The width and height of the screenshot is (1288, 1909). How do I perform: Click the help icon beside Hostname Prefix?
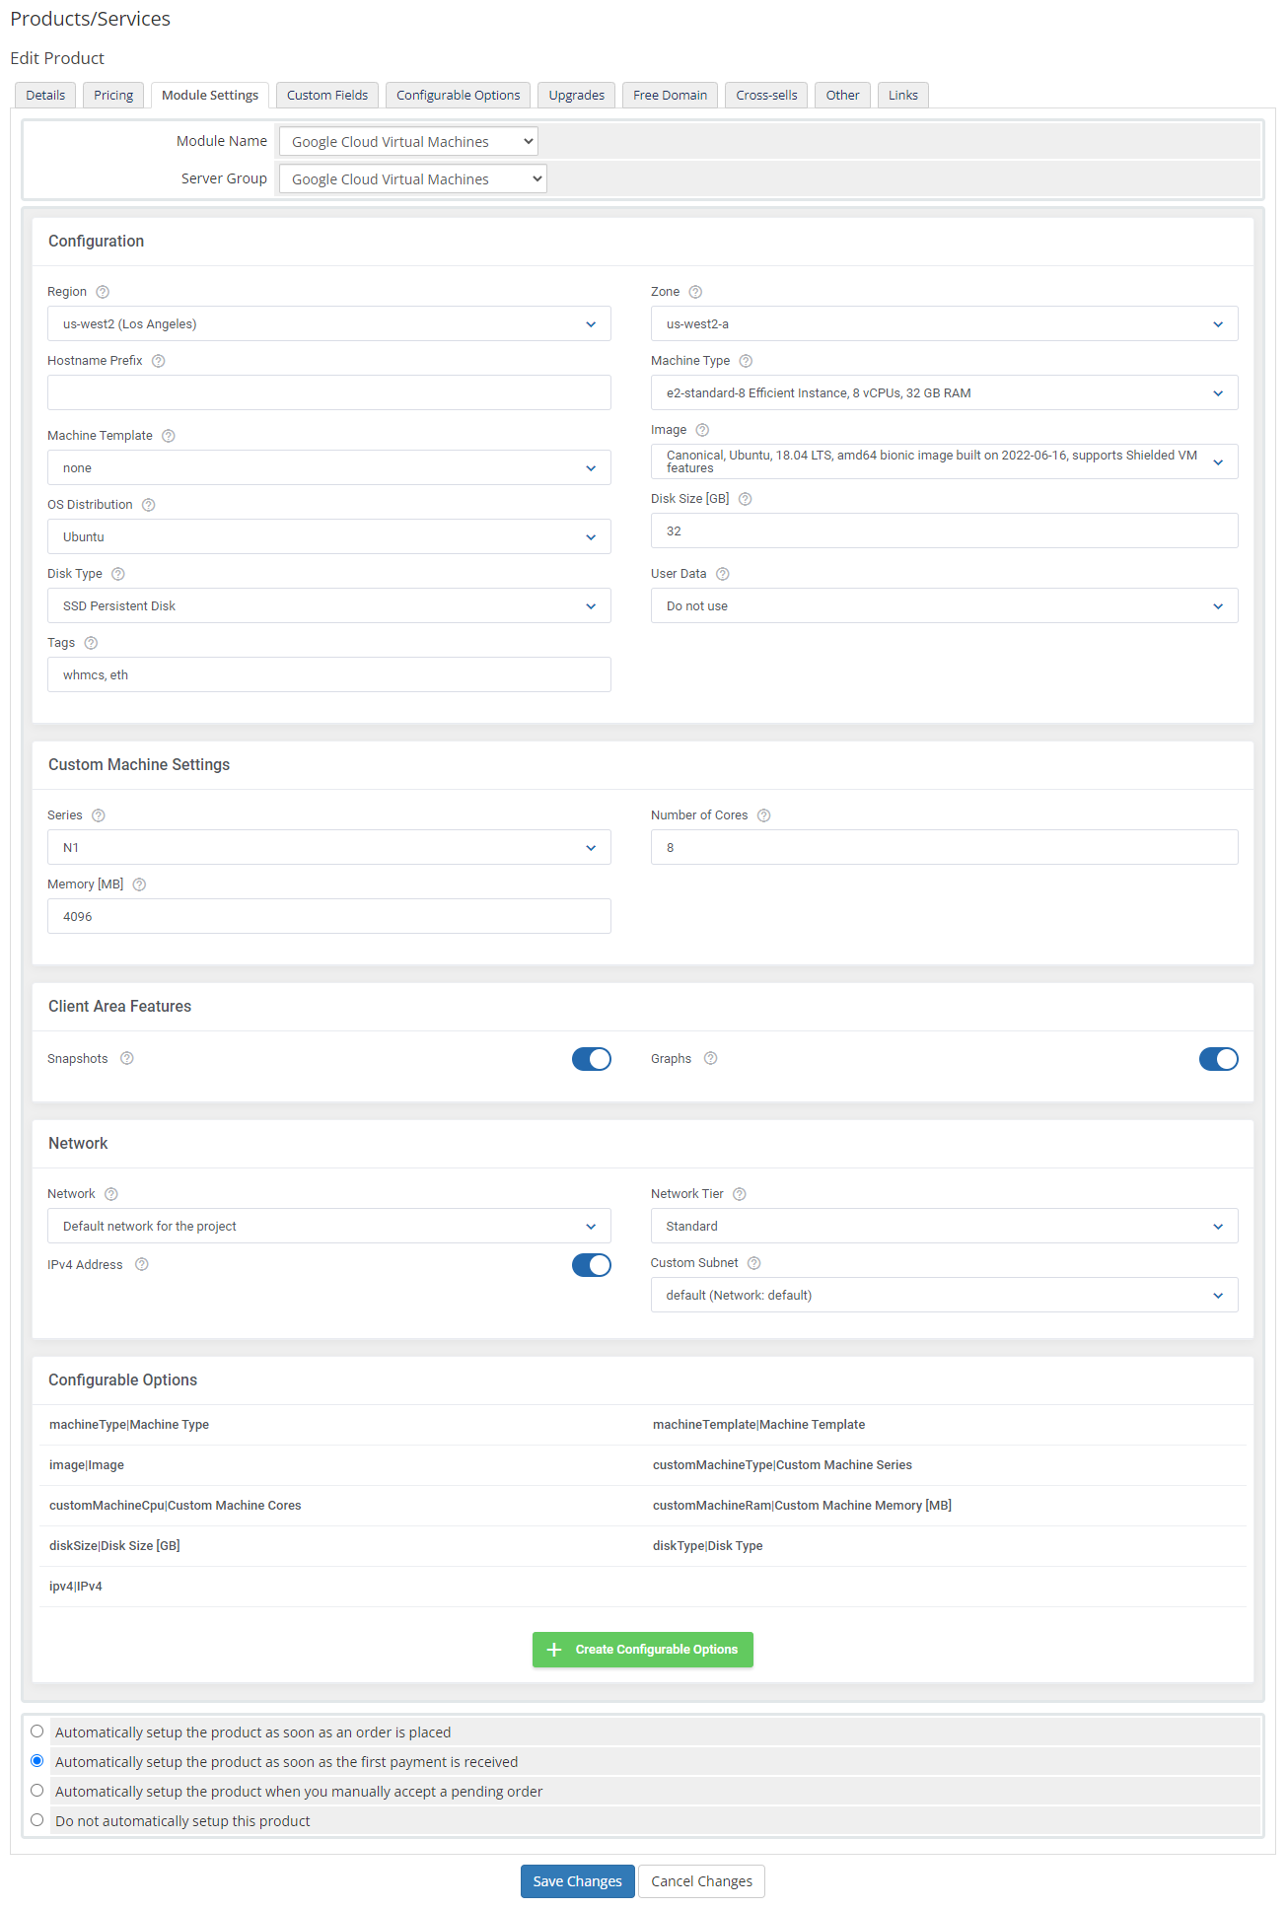tap(159, 361)
